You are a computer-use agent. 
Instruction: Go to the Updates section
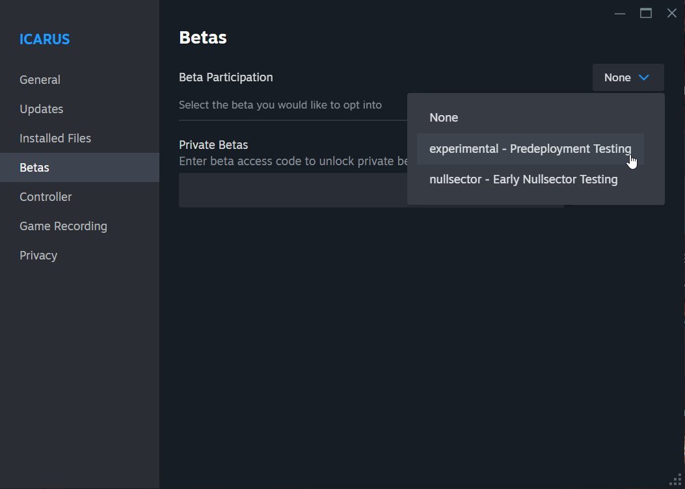coord(79,109)
